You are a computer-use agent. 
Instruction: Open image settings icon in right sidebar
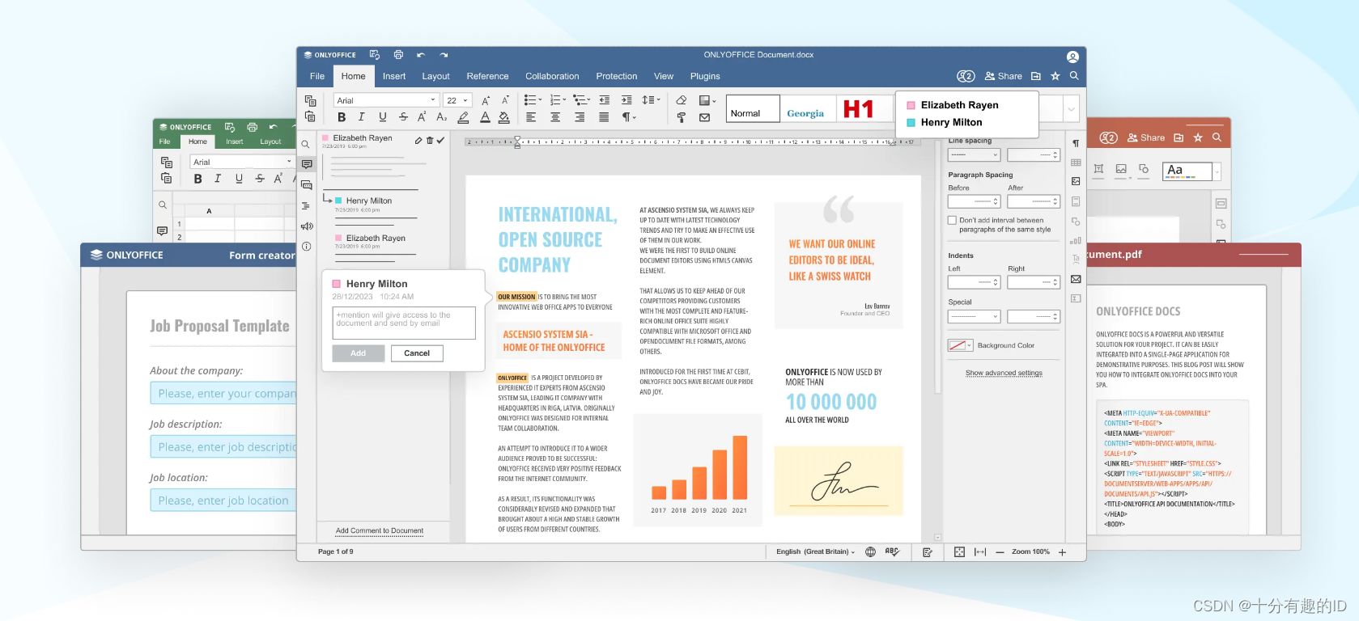1076,182
